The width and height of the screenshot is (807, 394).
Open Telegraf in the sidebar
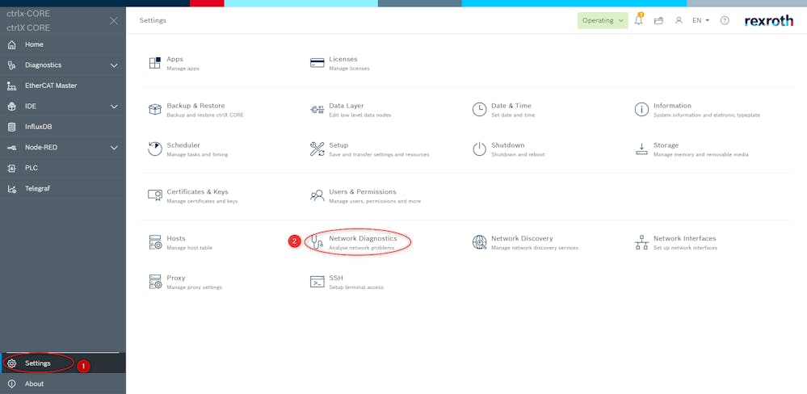(63, 188)
